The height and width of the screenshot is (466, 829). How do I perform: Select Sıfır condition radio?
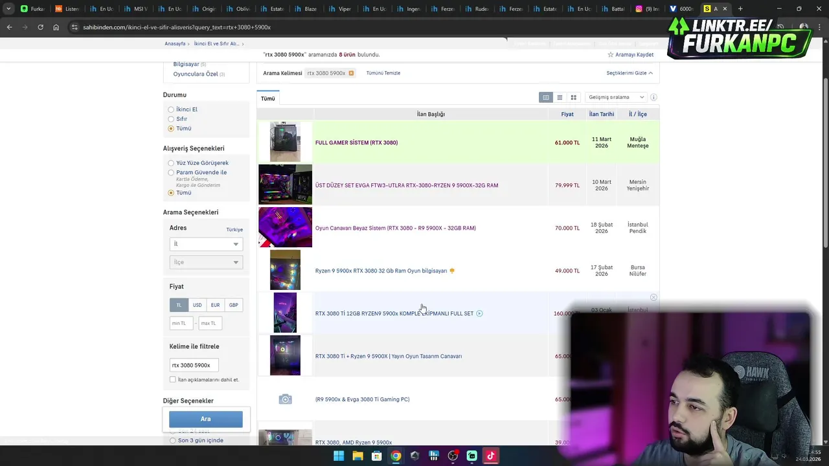pyautogui.click(x=171, y=119)
